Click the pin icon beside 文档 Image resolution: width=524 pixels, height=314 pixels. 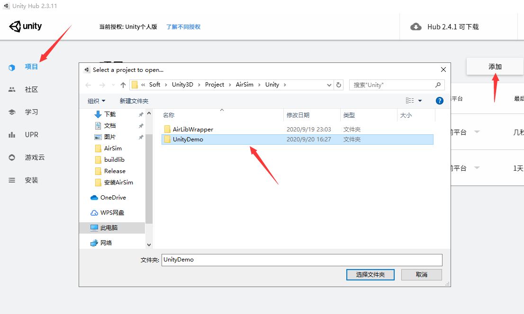pyautogui.click(x=141, y=126)
